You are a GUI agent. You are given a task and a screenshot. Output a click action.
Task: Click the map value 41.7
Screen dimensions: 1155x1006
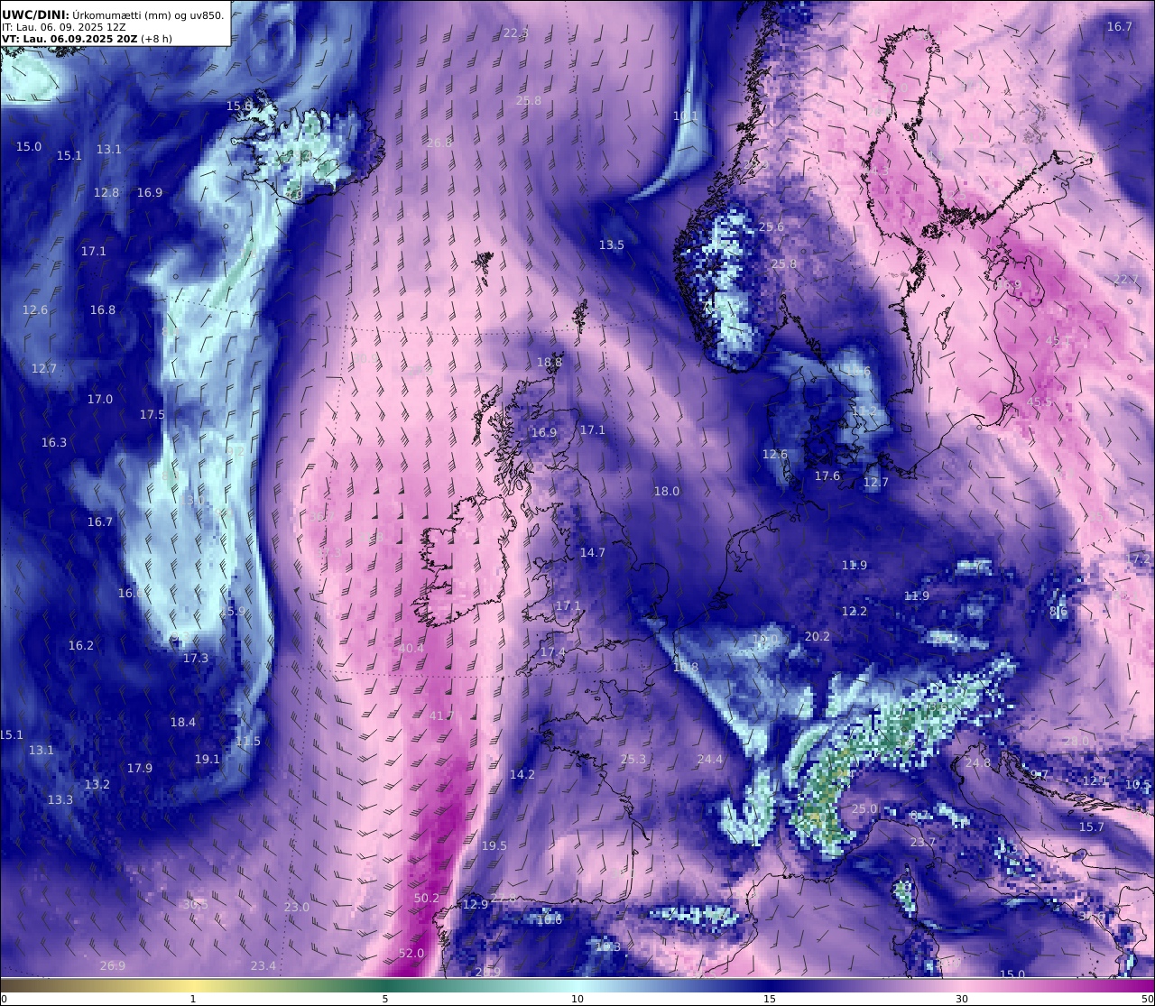pos(441,715)
